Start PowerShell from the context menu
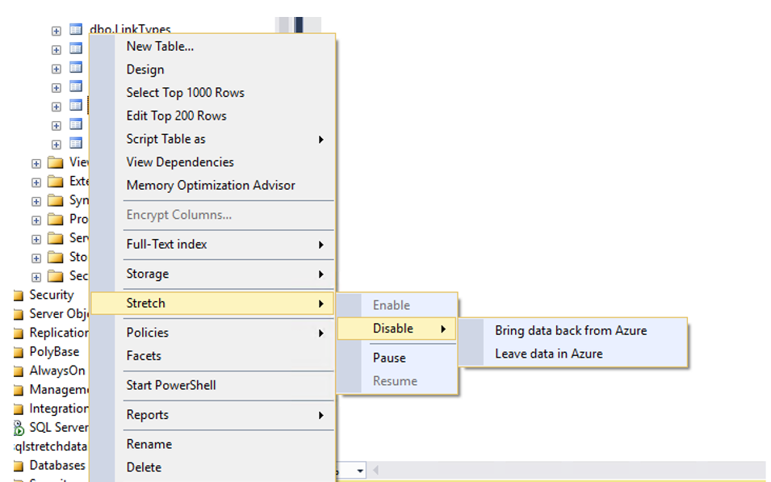 coord(171,385)
